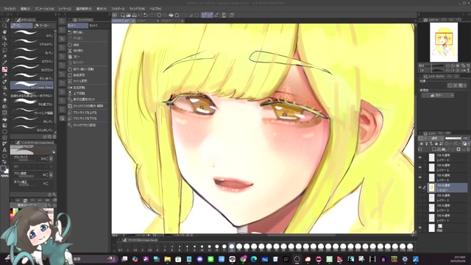Toggle visibility of レイヤー4
Viewport: 471px width, 265px height.
(420, 167)
